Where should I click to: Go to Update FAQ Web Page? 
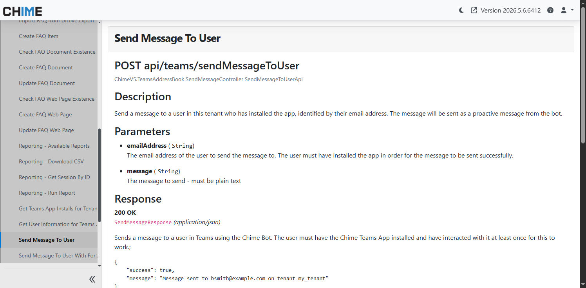click(x=46, y=130)
